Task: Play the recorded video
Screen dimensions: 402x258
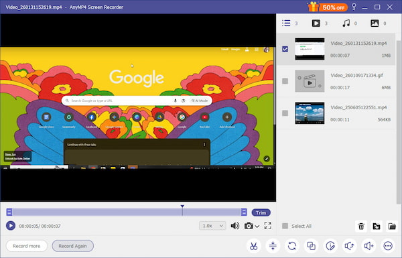Action: [11, 226]
